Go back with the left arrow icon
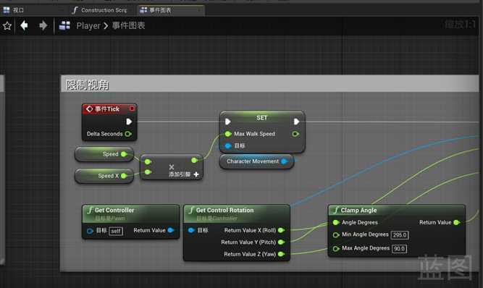 (24, 25)
